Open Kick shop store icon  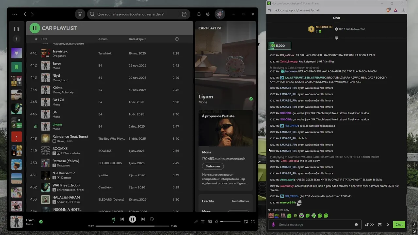380,225
